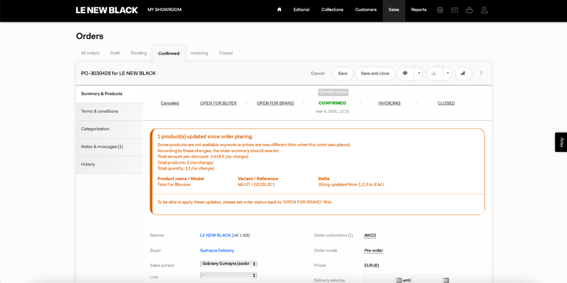
Task: Open calendar picker for delivery start date
Action: [x=399, y=280]
